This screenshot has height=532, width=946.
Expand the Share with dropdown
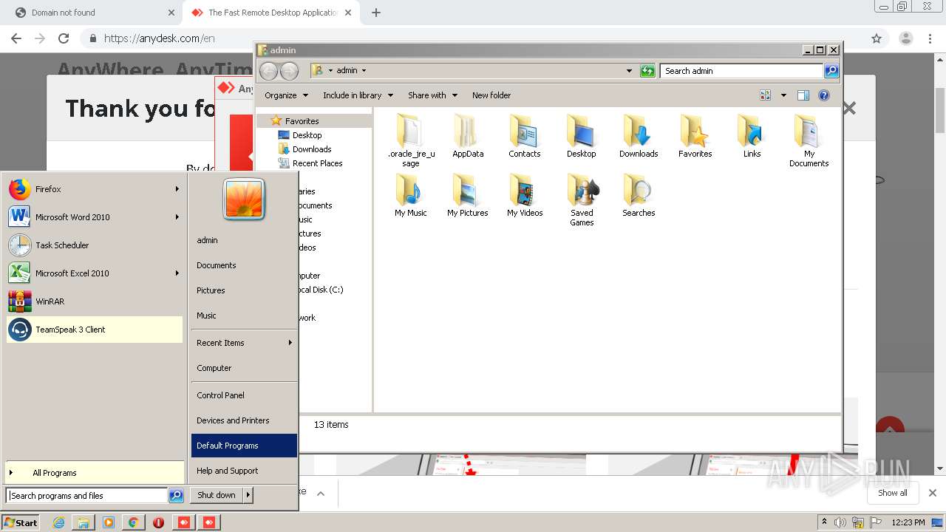point(432,95)
